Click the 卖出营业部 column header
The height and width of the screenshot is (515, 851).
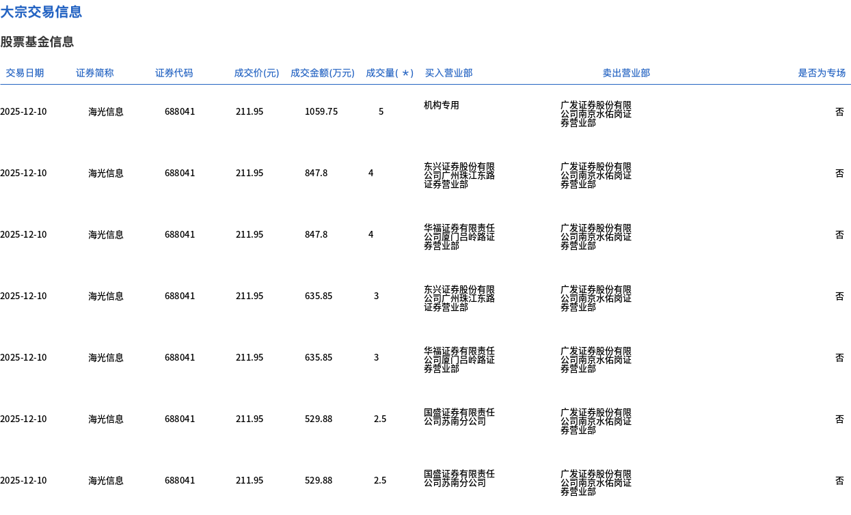tap(626, 73)
